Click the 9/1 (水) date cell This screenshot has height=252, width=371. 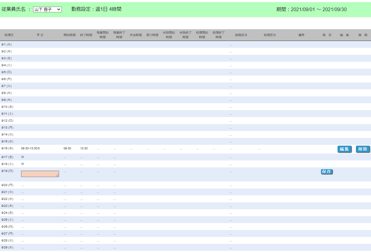7,44
